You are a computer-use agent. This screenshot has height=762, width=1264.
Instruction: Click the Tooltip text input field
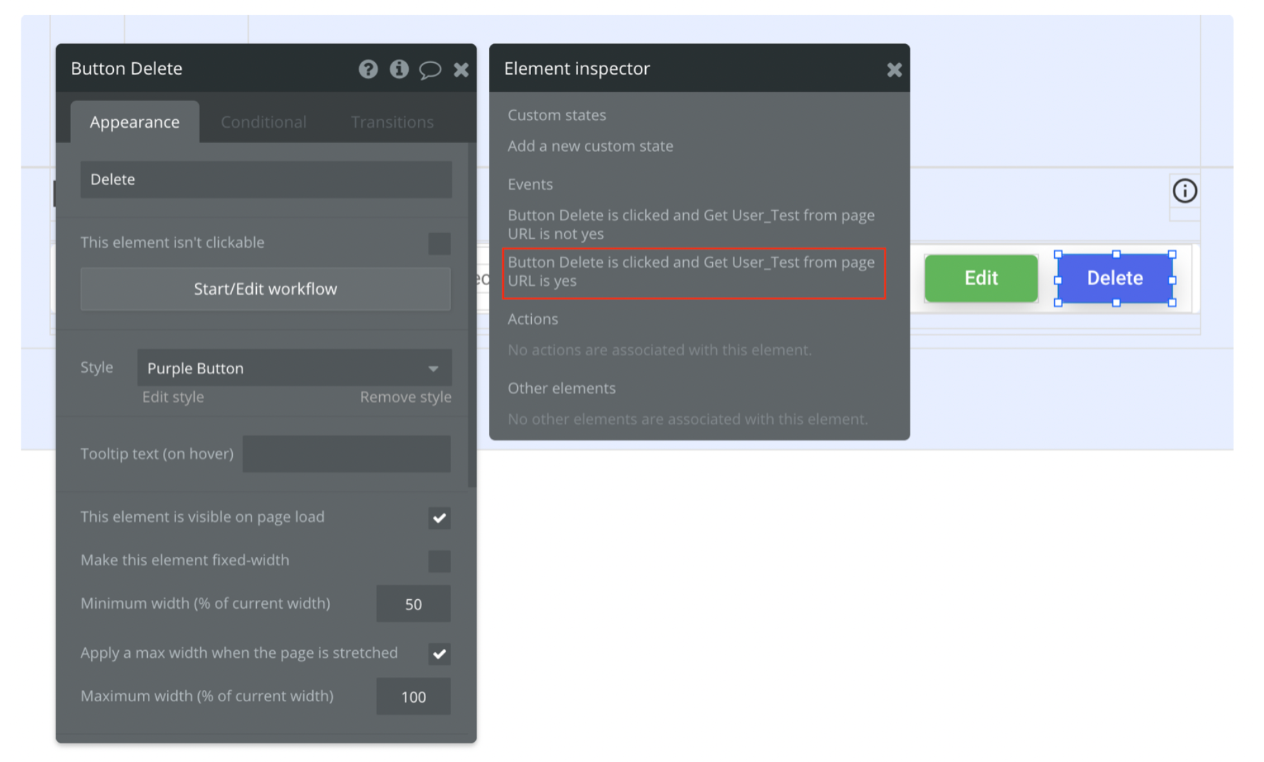[347, 453]
